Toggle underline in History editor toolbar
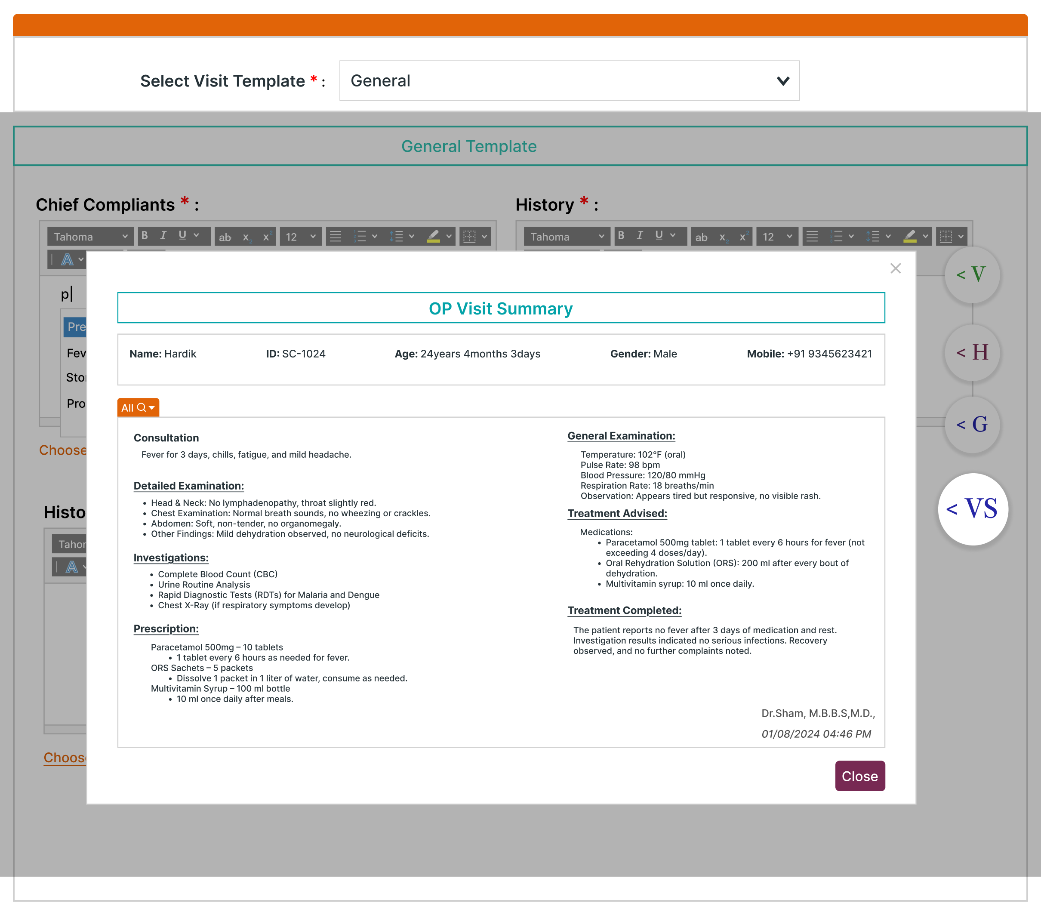Image resolution: width=1041 pixels, height=912 pixels. [x=659, y=236]
